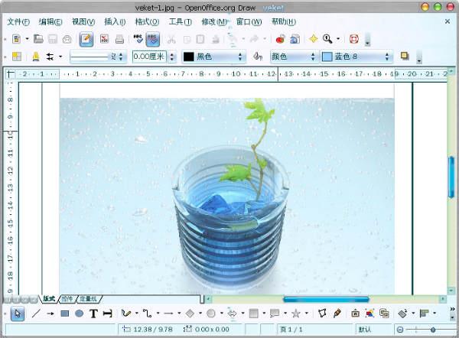459x338 pixels.
Task: Expand the fill color 蓝色 8 dropdown
Action: tap(356, 57)
